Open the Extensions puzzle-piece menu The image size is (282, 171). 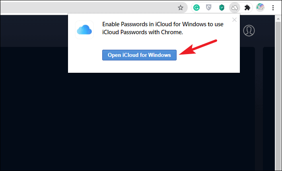(x=247, y=8)
